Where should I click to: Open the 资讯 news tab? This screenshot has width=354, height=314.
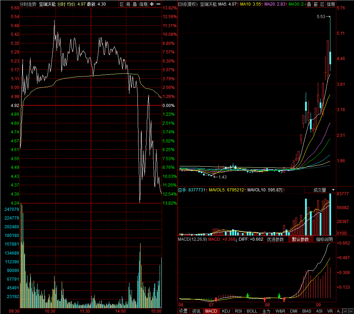(x=196, y=311)
